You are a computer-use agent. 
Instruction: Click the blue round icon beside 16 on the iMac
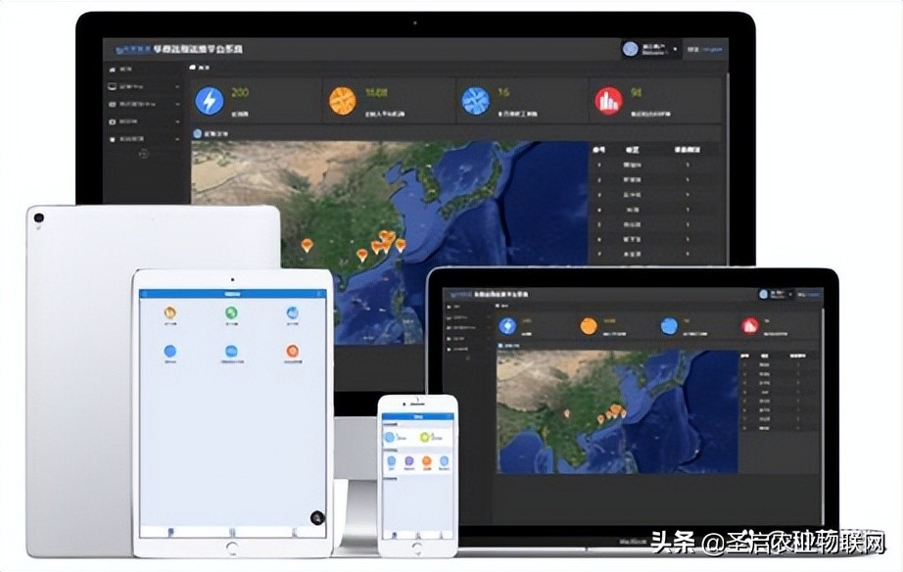[475, 101]
